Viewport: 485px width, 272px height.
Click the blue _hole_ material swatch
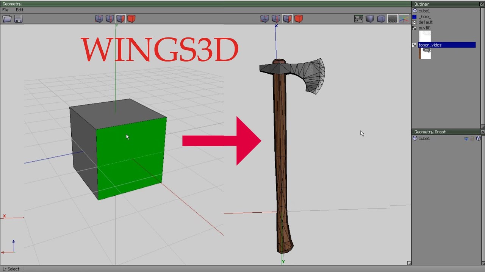pyautogui.click(x=415, y=17)
